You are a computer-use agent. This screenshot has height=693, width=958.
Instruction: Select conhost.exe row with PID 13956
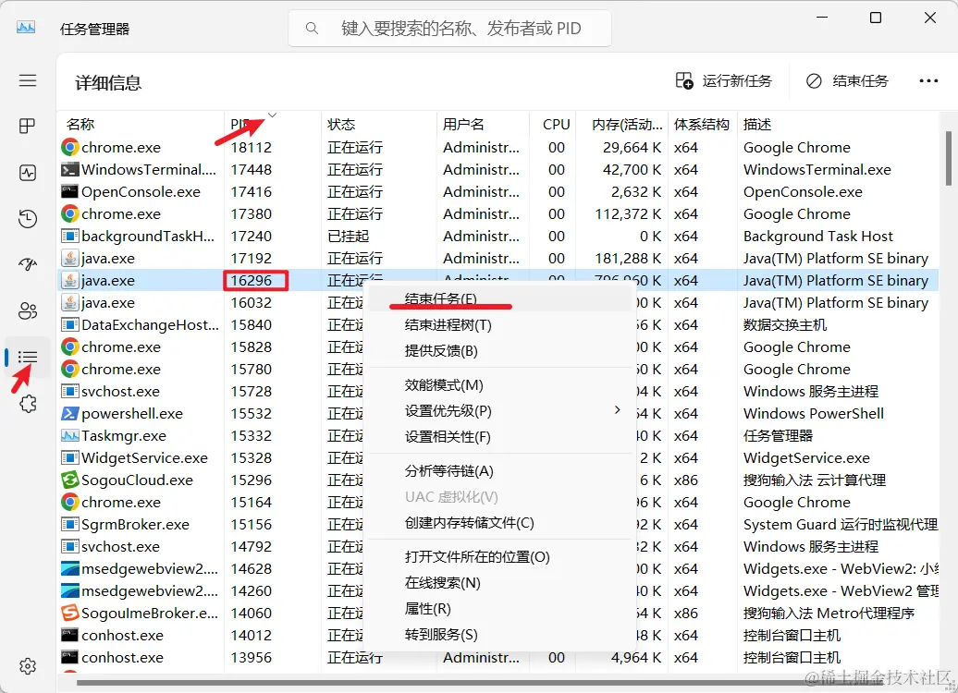click(497, 658)
